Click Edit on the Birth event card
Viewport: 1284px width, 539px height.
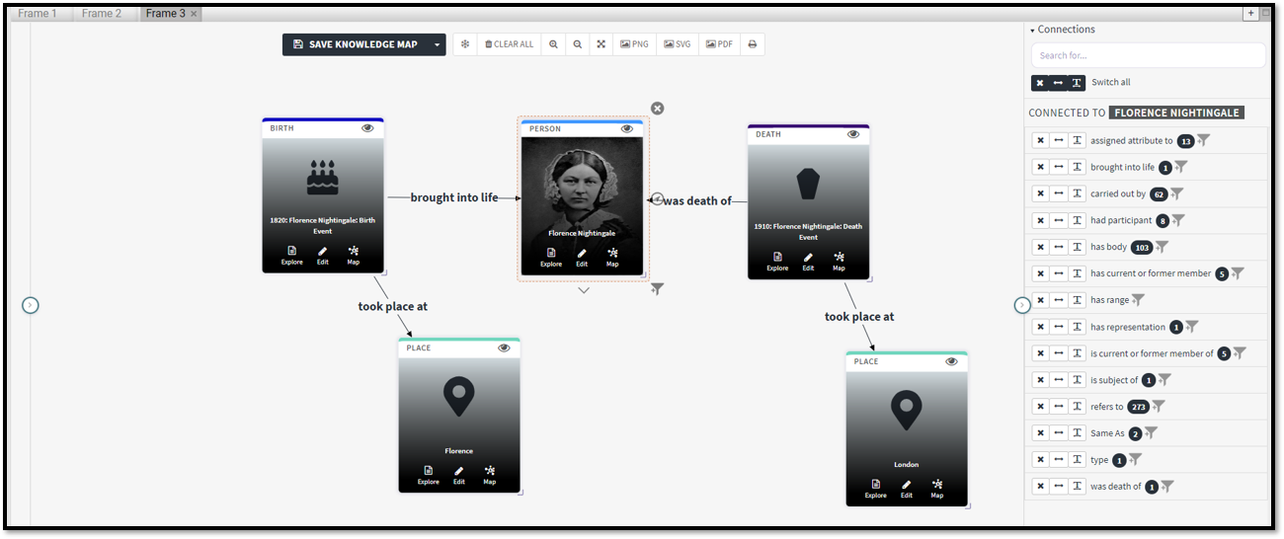click(322, 256)
